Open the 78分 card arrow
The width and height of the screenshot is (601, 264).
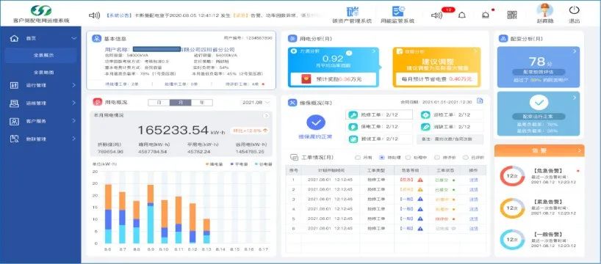pos(575,51)
